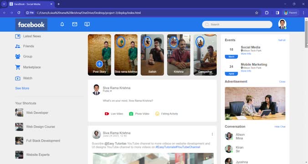Open a new browser tab with plus

click(x=58, y=4)
